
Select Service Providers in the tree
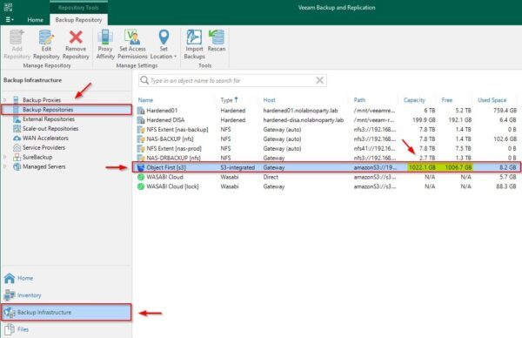coord(43,147)
